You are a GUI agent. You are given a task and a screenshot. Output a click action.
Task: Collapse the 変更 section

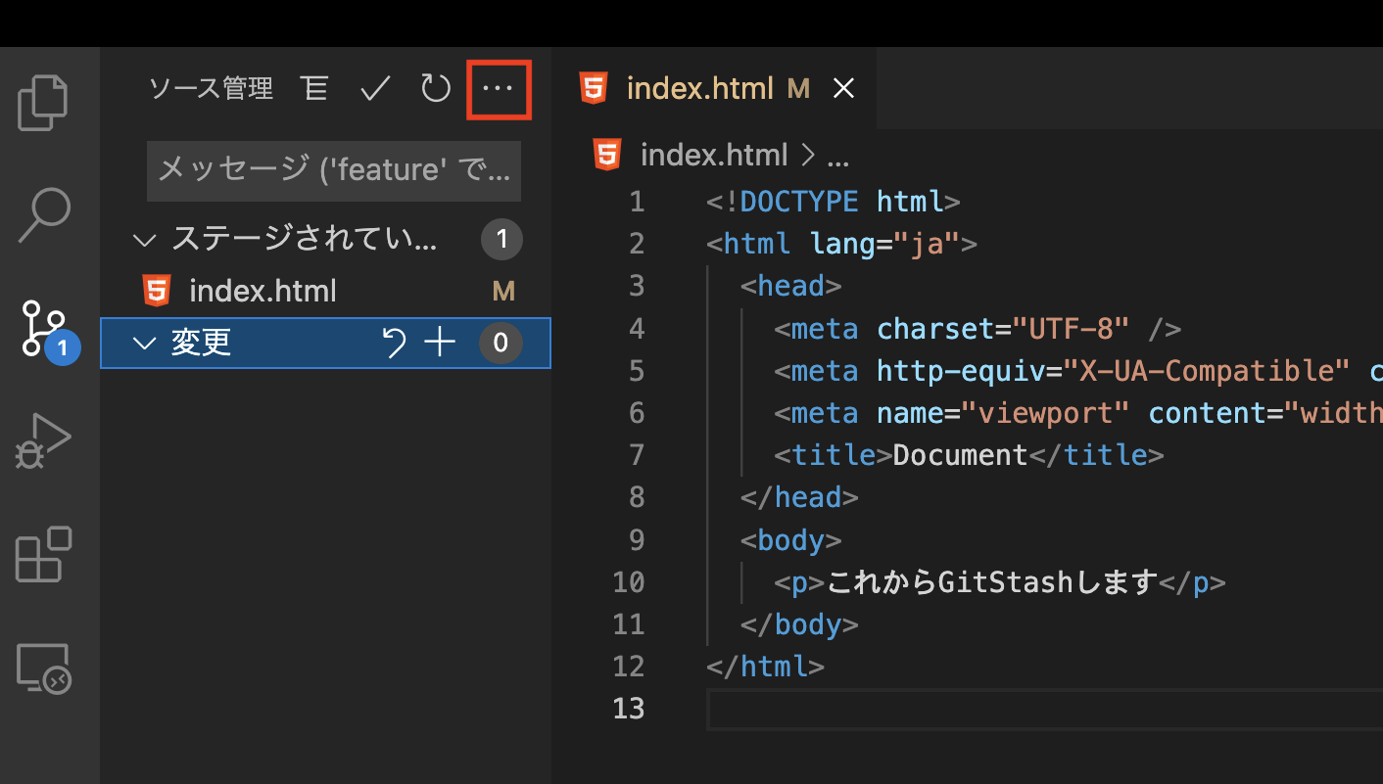tap(144, 343)
